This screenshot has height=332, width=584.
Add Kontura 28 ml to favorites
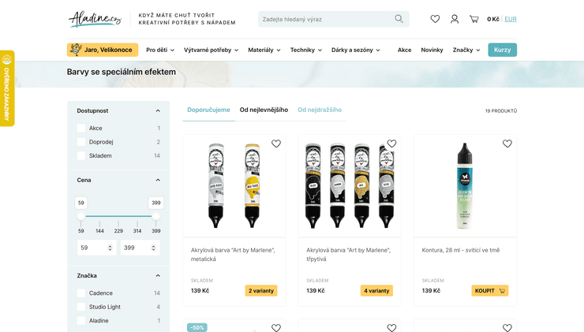click(x=507, y=144)
